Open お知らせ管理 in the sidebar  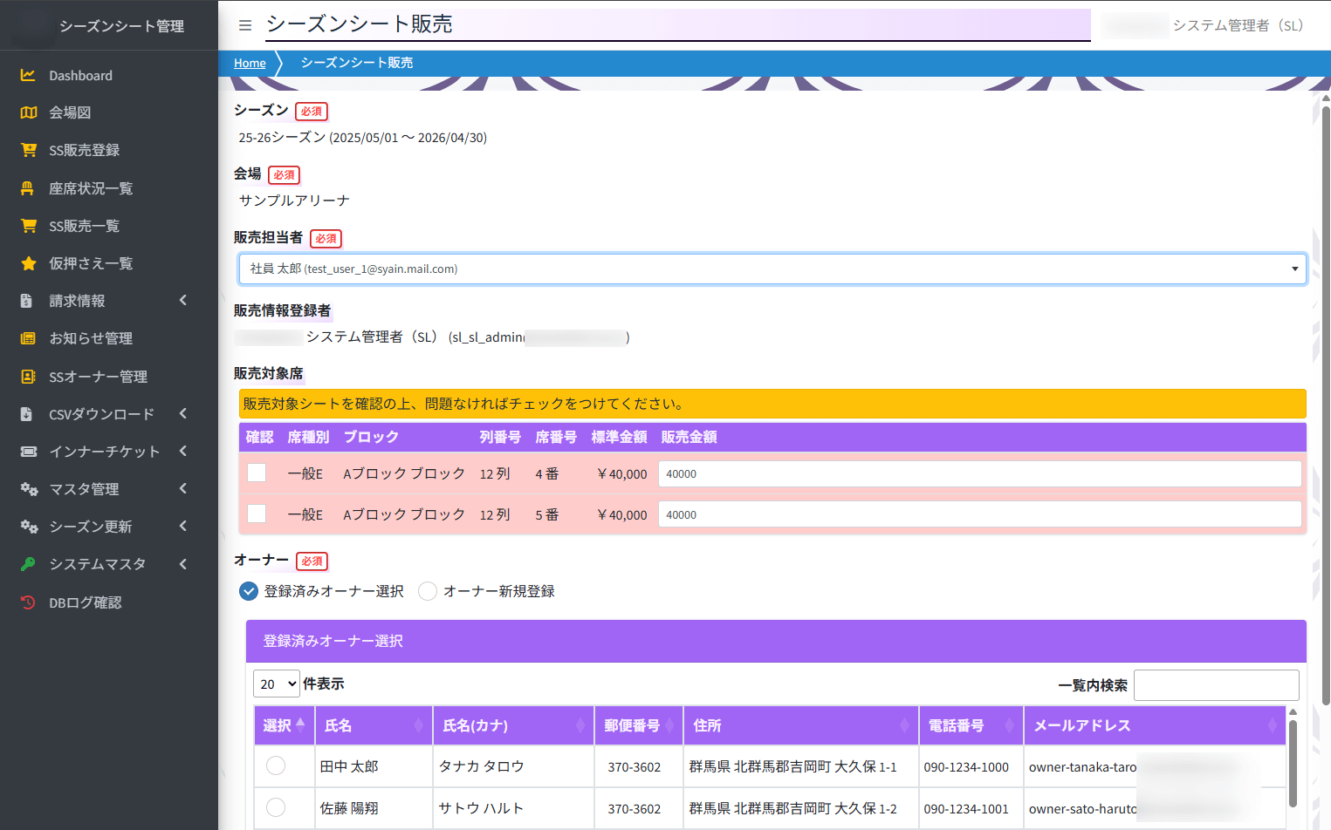tap(91, 338)
